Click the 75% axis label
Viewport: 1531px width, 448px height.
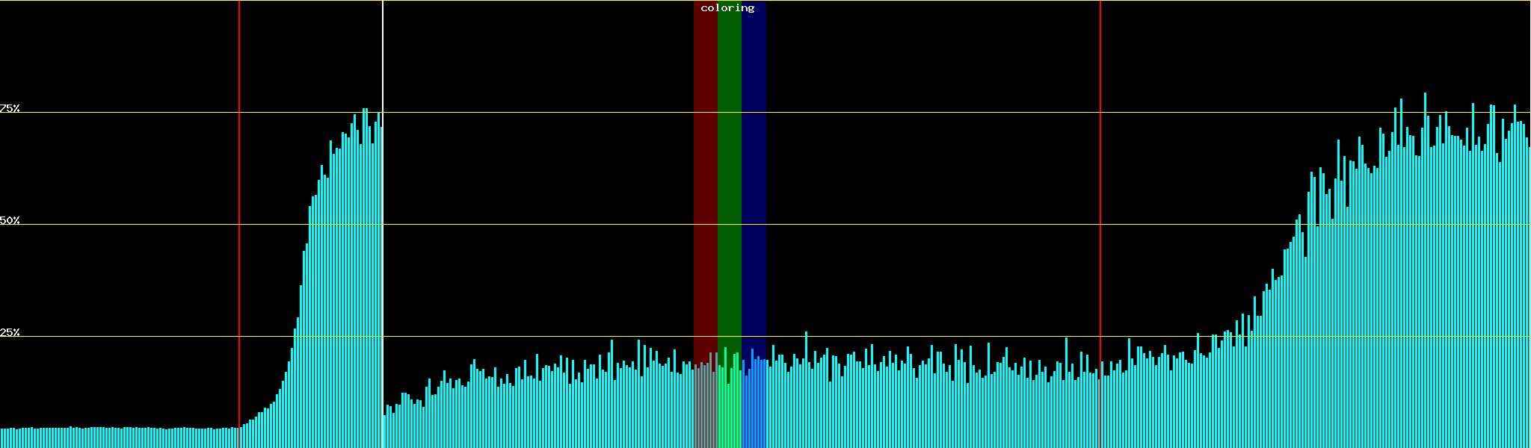[x=10, y=108]
